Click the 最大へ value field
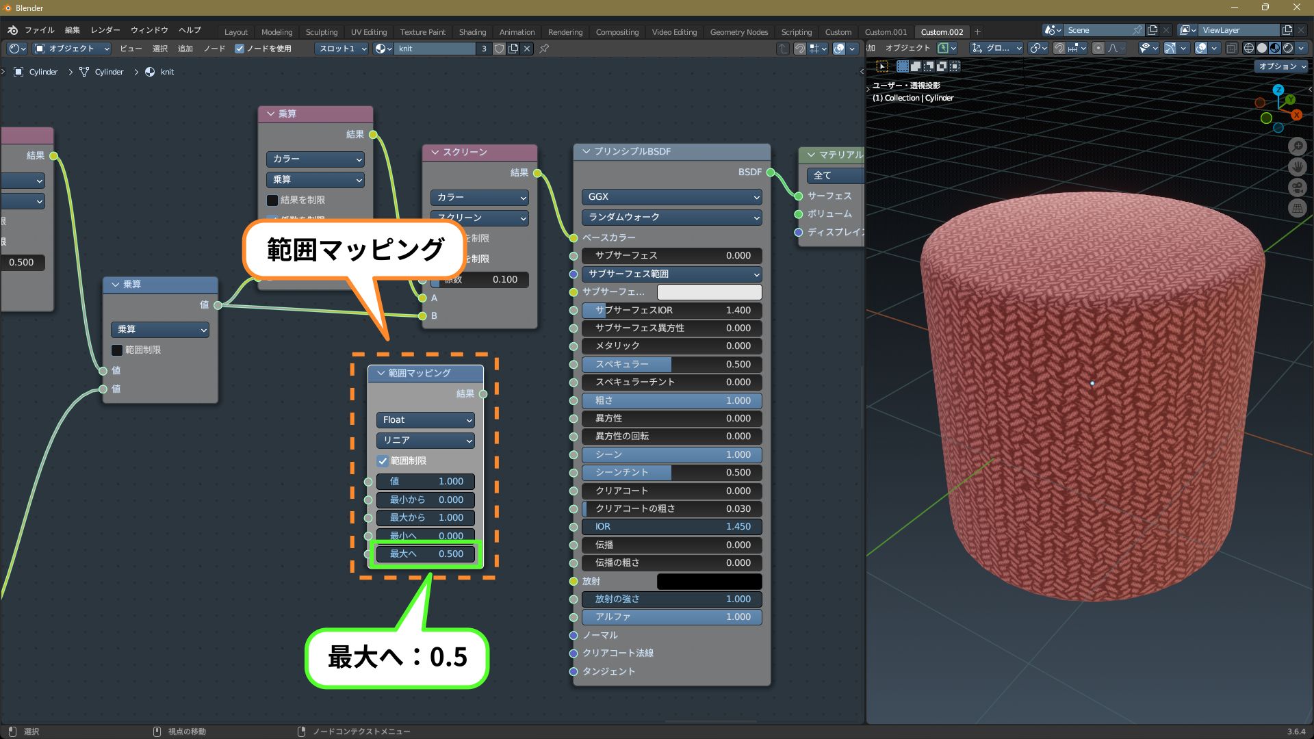 coord(425,554)
